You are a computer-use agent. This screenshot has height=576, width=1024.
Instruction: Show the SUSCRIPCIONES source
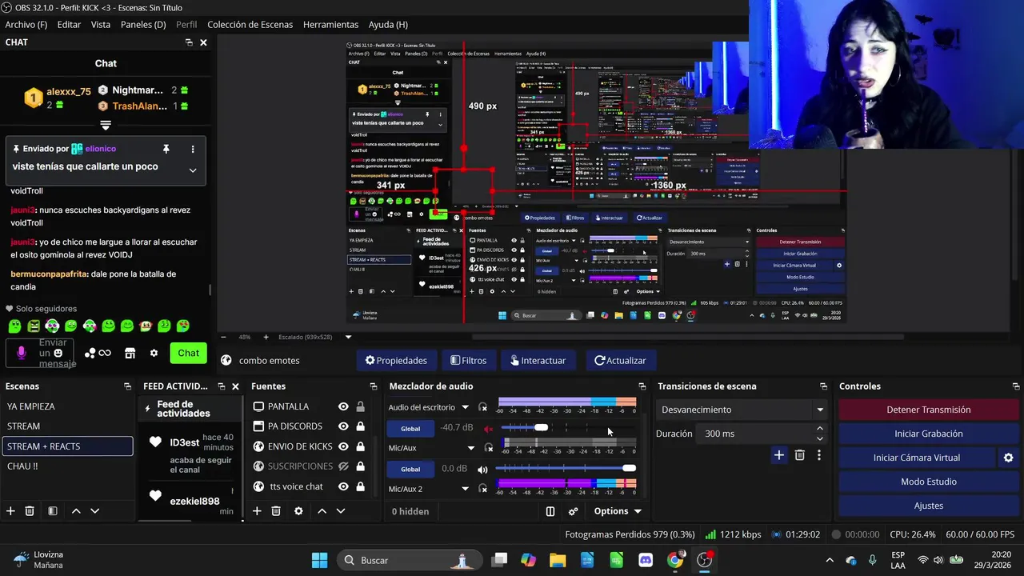[x=343, y=466]
